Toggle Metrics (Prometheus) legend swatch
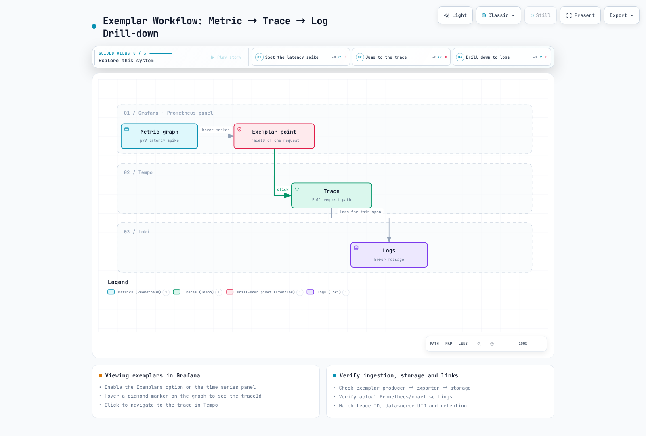 (111, 292)
